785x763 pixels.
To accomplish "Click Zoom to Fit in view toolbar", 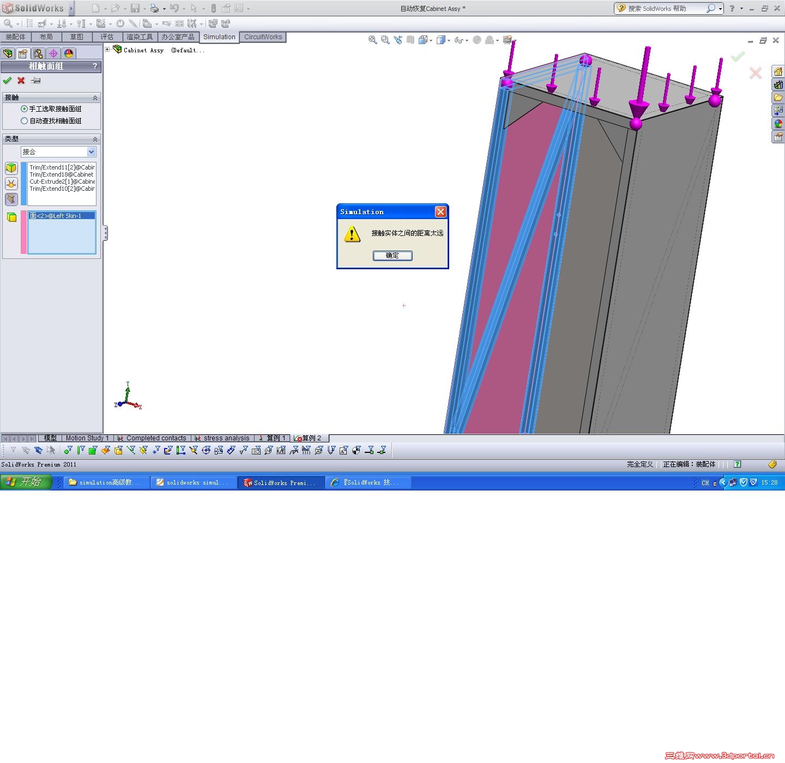I will (373, 40).
